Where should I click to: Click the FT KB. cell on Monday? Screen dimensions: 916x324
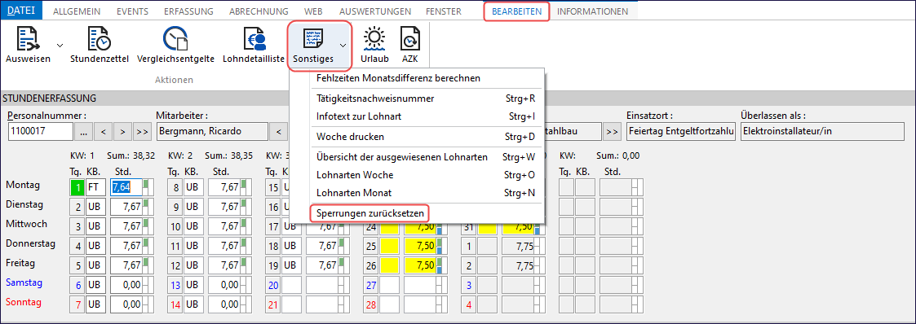pyautogui.click(x=95, y=187)
